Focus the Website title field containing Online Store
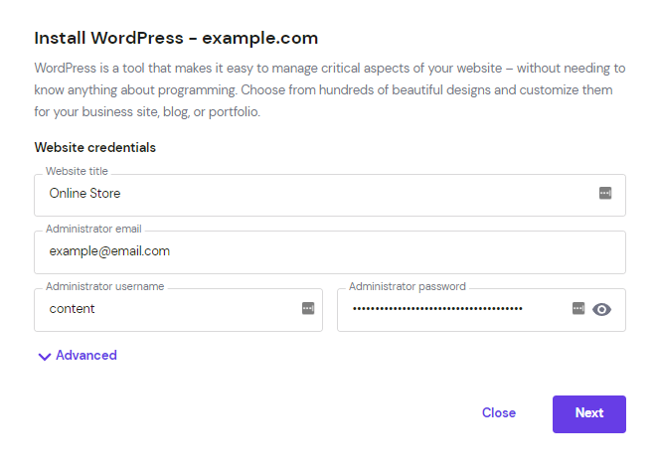658x472 pixels. tap(330, 196)
